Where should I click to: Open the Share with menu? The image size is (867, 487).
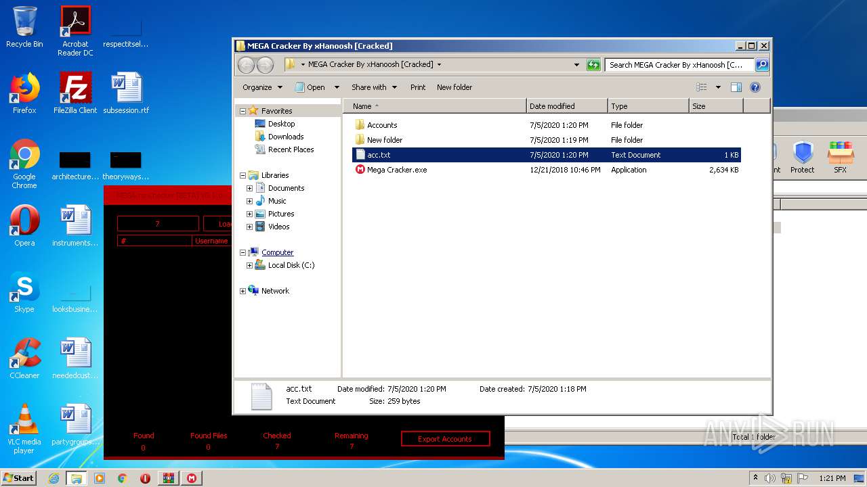(373, 87)
